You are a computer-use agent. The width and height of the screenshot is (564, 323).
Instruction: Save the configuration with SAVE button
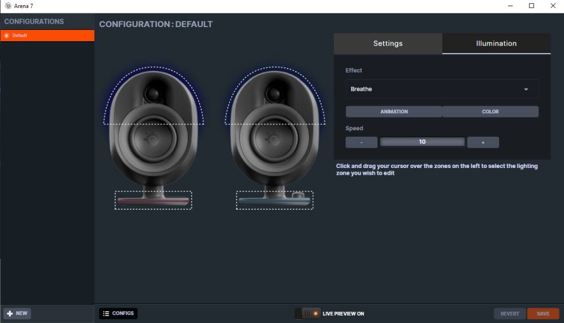tap(543, 313)
